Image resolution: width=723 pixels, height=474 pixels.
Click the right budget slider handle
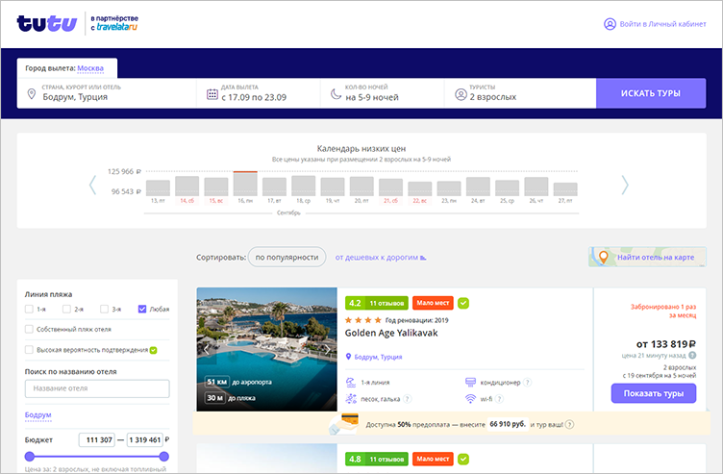tap(163, 457)
